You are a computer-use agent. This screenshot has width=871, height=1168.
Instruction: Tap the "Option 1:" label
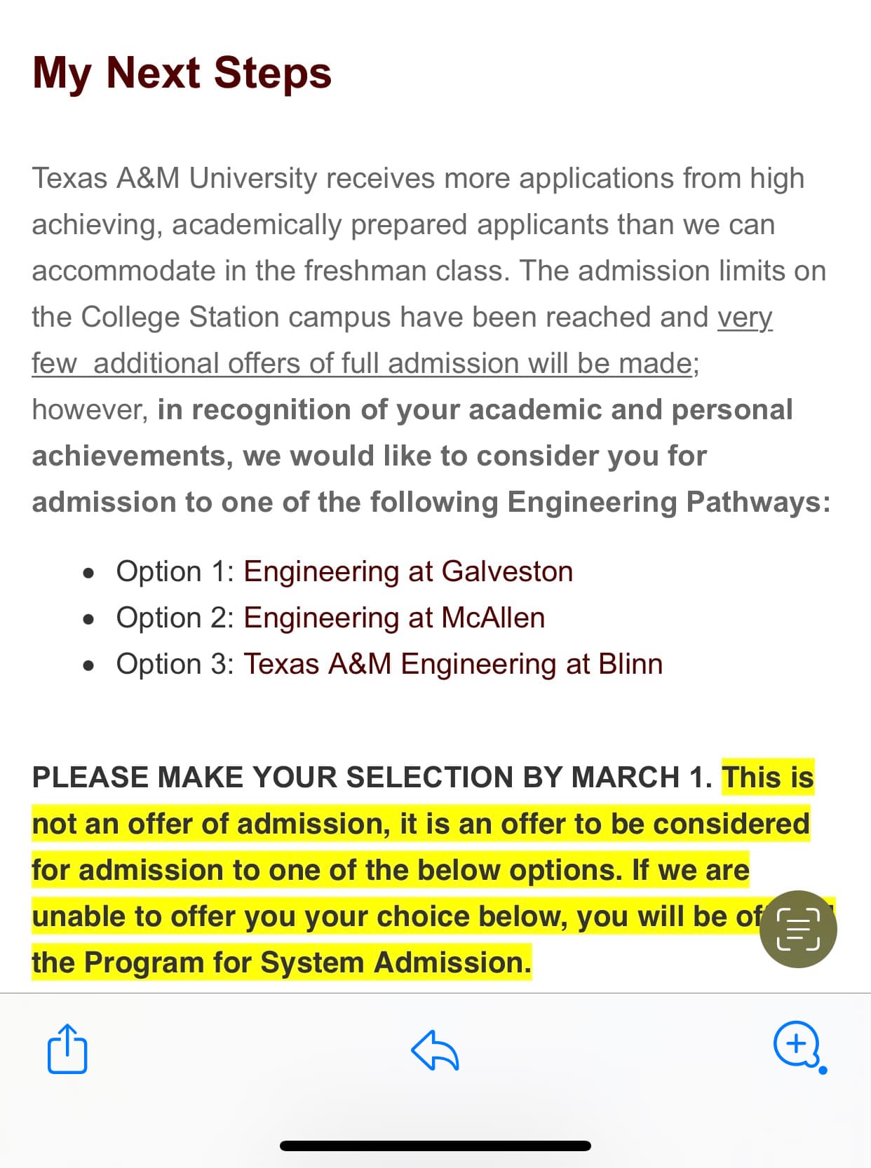(175, 571)
